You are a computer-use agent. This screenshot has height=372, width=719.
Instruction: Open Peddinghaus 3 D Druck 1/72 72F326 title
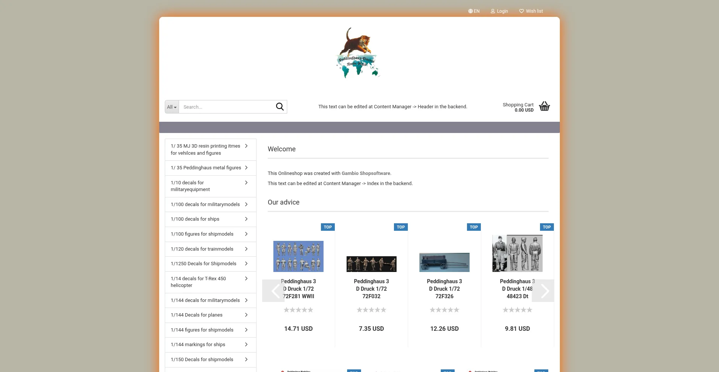(x=445, y=289)
